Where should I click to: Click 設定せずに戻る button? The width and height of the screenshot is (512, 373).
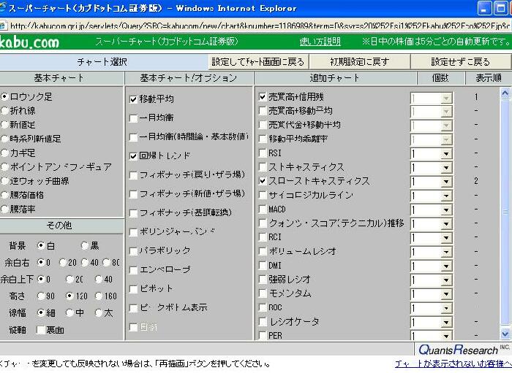(x=460, y=61)
